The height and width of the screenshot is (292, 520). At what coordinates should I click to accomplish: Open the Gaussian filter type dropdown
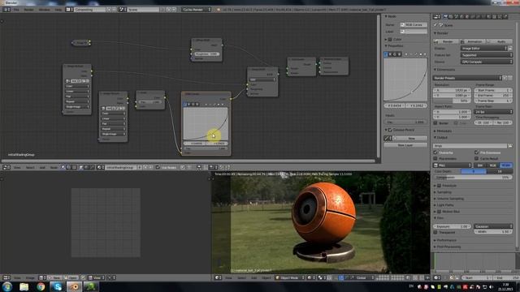coord(493,226)
